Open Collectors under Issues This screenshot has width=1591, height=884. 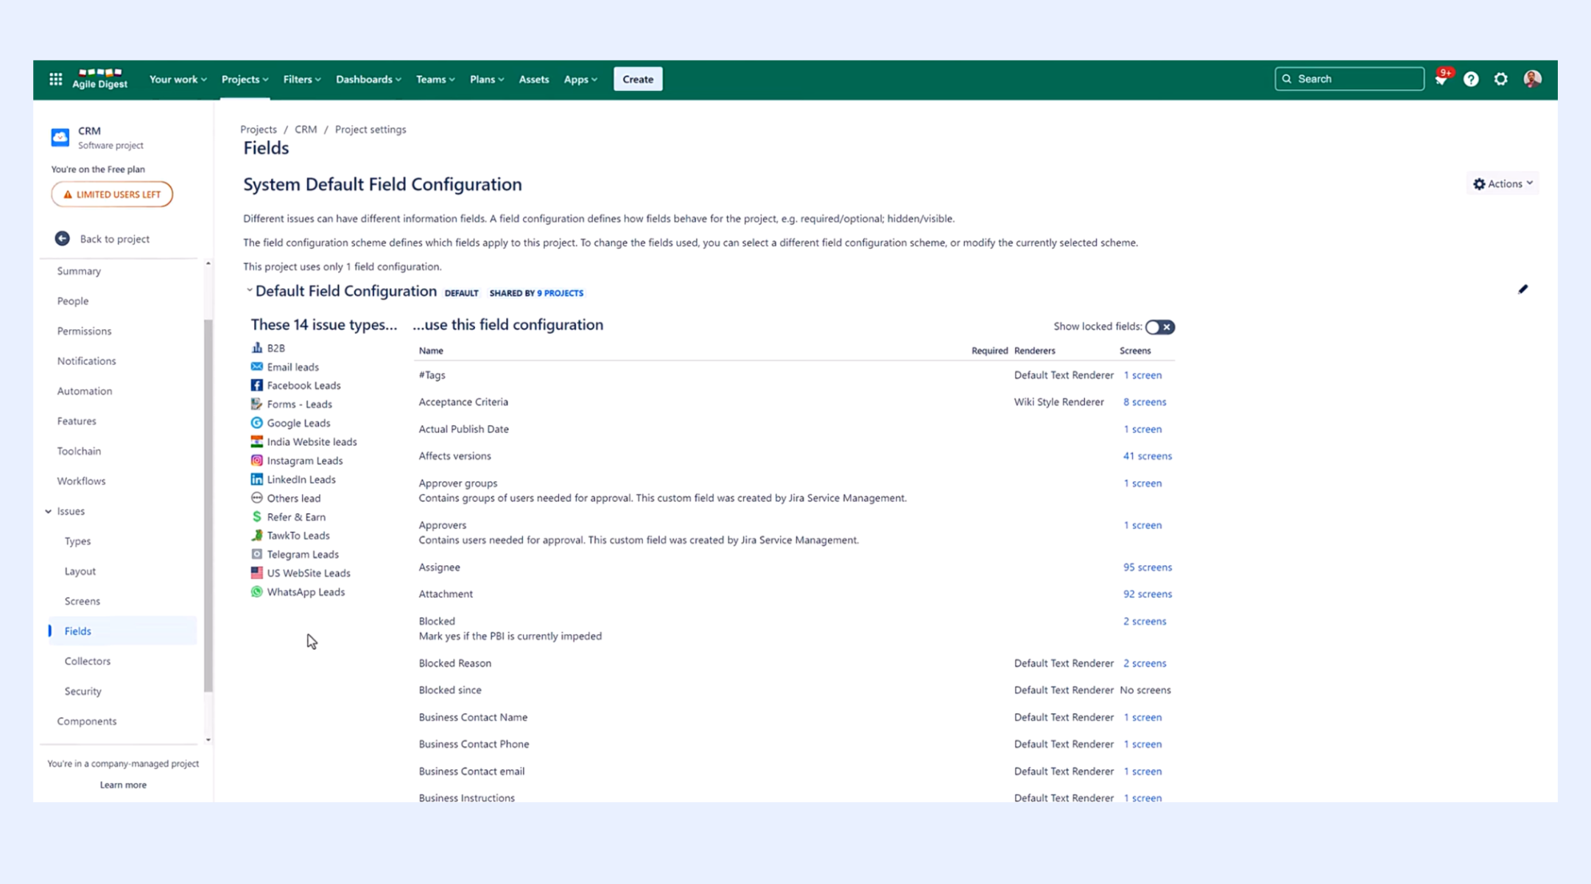(87, 662)
